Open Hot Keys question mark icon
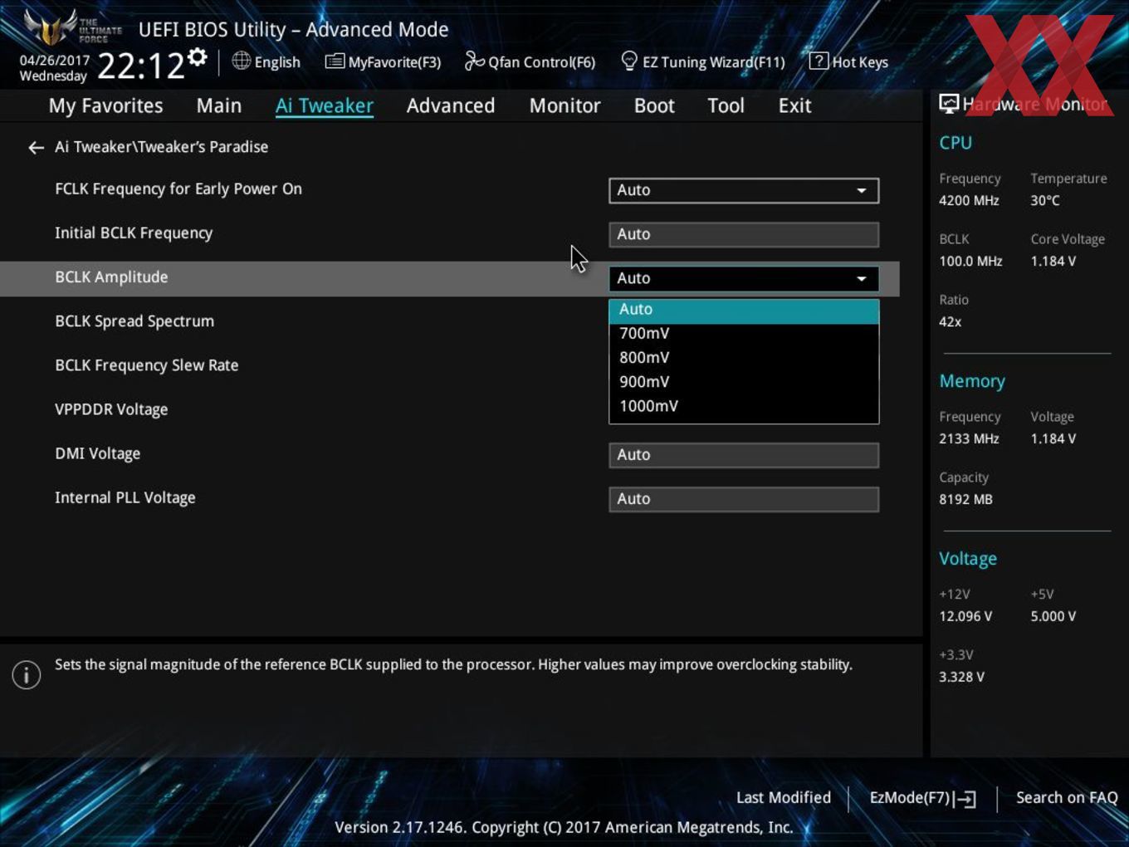The width and height of the screenshot is (1129, 847). pyautogui.click(x=819, y=61)
